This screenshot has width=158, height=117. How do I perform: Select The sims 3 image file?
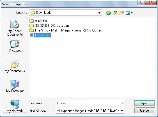tap(40, 35)
